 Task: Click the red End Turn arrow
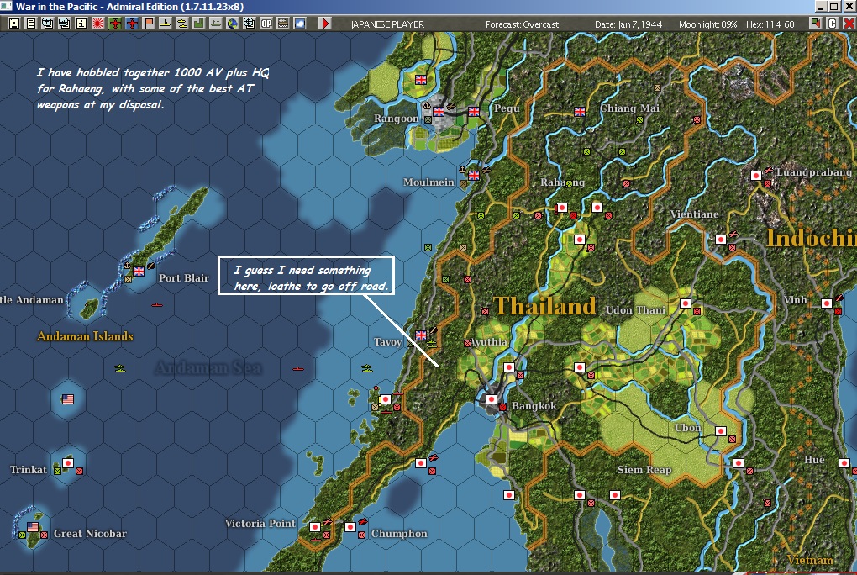(x=325, y=24)
